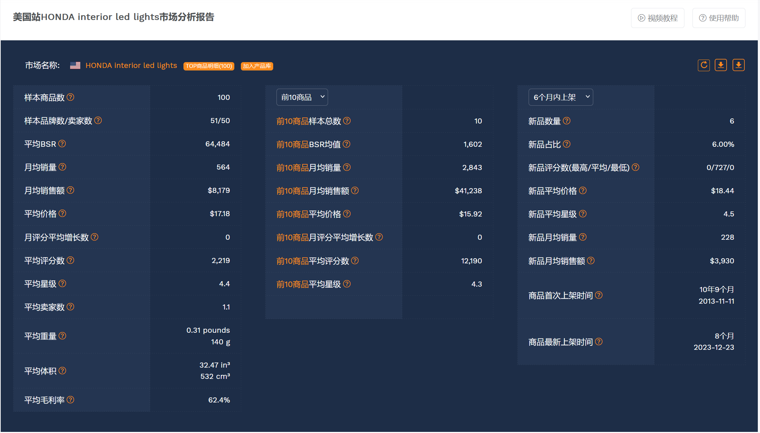Click the 视频教程 button
760x433 pixels.
658,18
